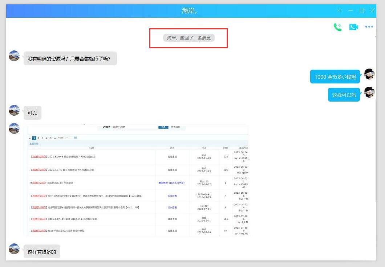Start a video call from the chat header
Screen dimensions: 385x267
click(x=353, y=27)
